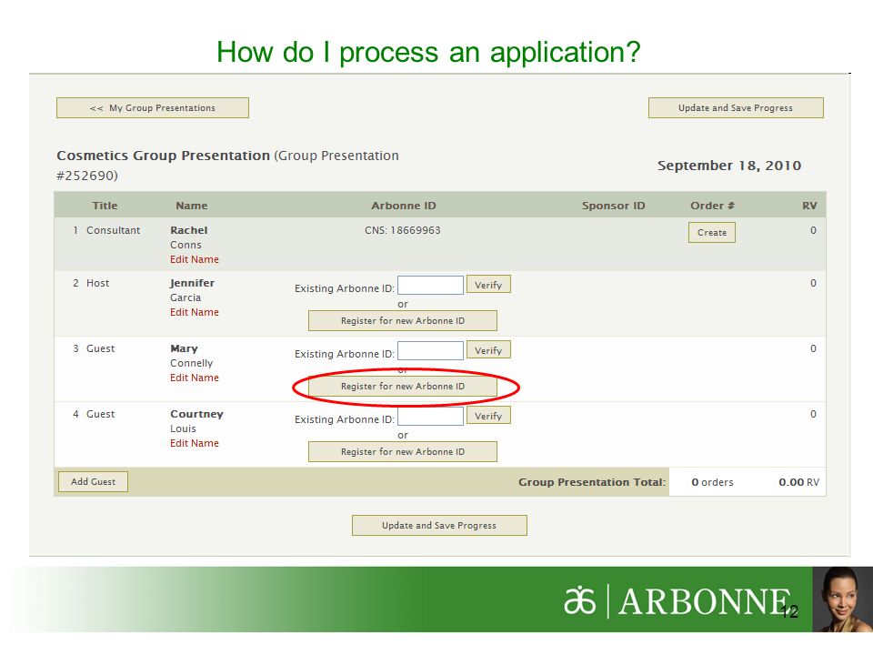Add a guest to the presentation
This screenshot has height=655, width=873.
coord(93,482)
